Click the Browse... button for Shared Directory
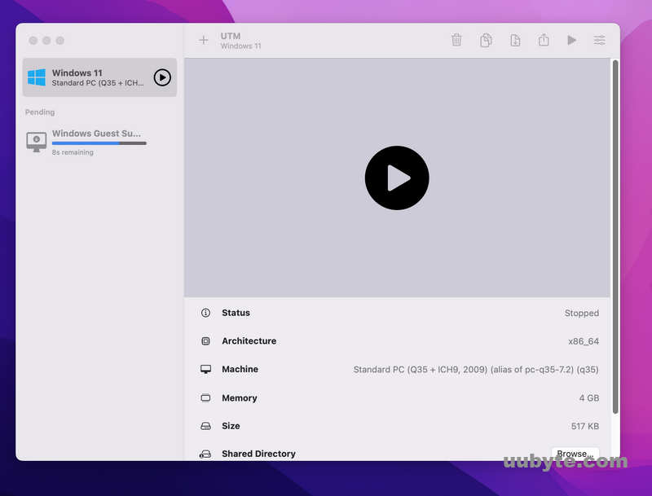 575,454
